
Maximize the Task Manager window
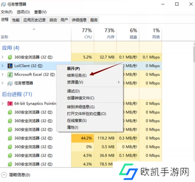(177, 4)
